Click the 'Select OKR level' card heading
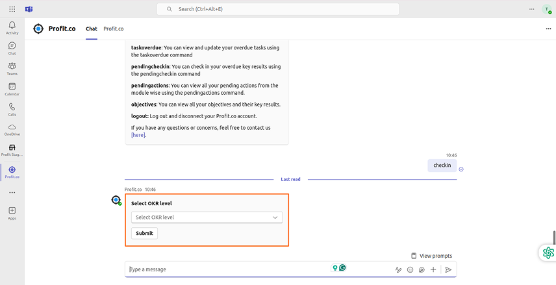556x285 pixels. point(152,203)
